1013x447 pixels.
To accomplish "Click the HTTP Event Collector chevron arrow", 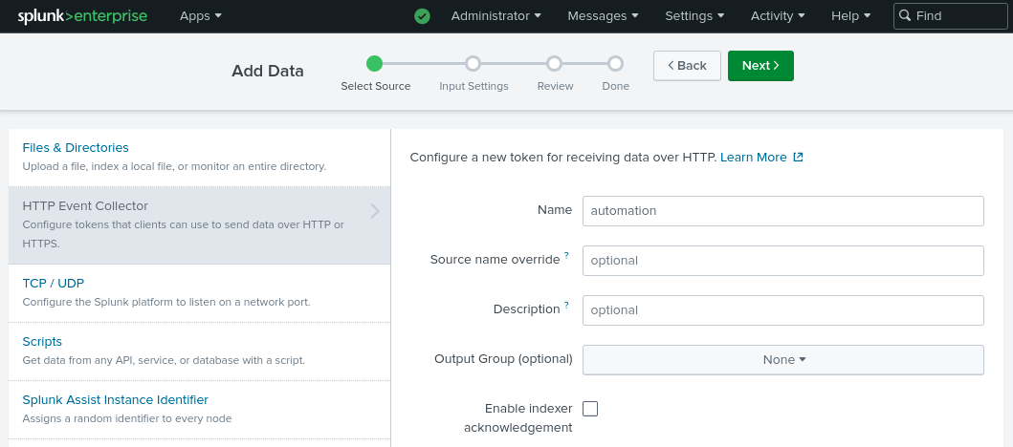I will [375, 211].
